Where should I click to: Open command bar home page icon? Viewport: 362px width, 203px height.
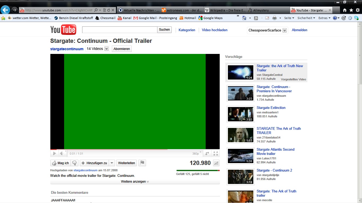245,18
